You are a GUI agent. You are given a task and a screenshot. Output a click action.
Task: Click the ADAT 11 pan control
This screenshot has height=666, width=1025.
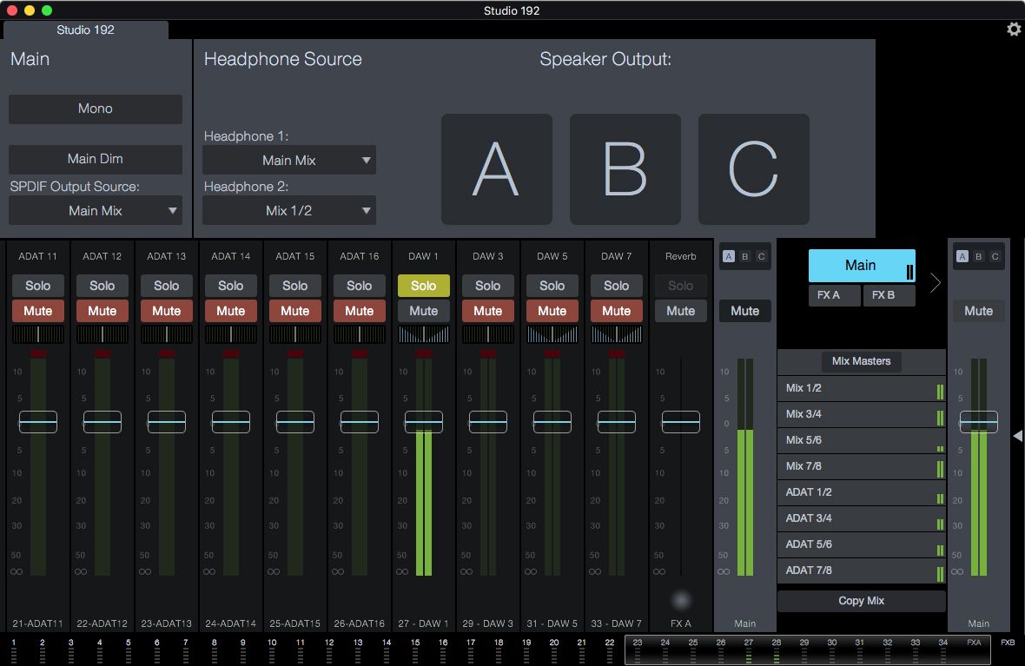[38, 334]
